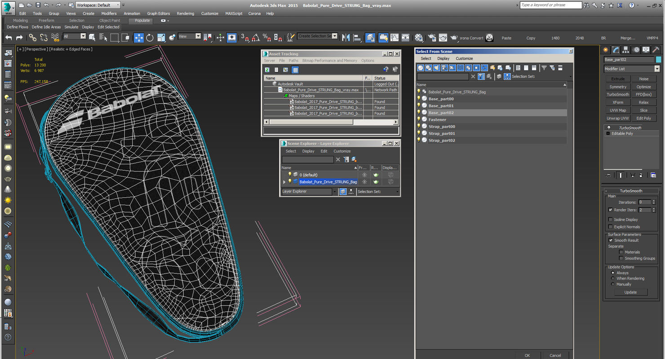Click the Corona Convert toolbar button
The width and height of the screenshot is (665, 359).
pyautogui.click(x=471, y=38)
